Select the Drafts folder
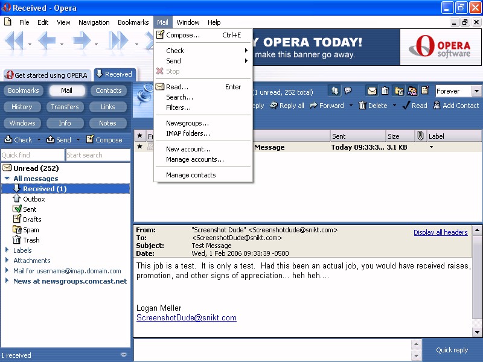The image size is (483, 362). click(27, 219)
